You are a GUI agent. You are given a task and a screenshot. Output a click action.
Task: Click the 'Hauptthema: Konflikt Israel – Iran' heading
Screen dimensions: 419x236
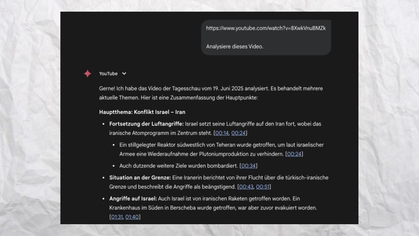tap(142, 112)
